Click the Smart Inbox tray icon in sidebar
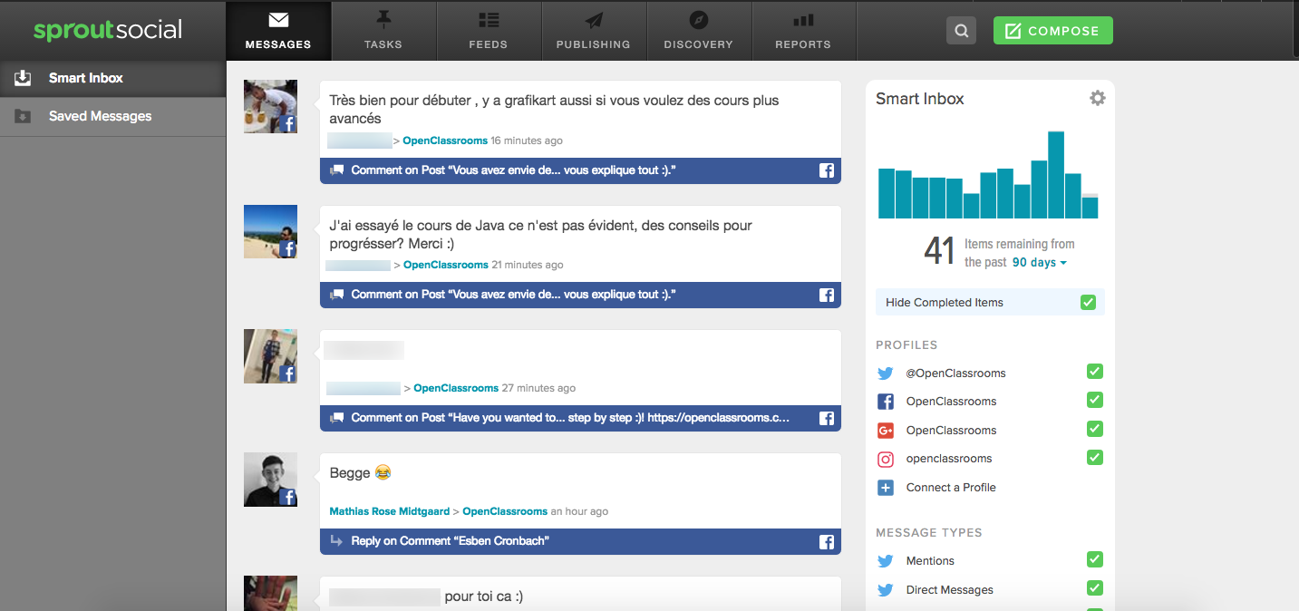Screen dimensions: 1299x611 (23, 78)
